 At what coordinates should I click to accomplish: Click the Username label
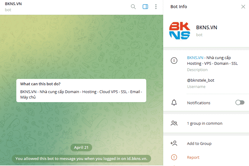[196, 86]
